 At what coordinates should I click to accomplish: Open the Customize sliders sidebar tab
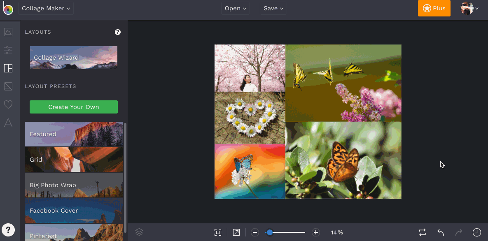coord(8,50)
